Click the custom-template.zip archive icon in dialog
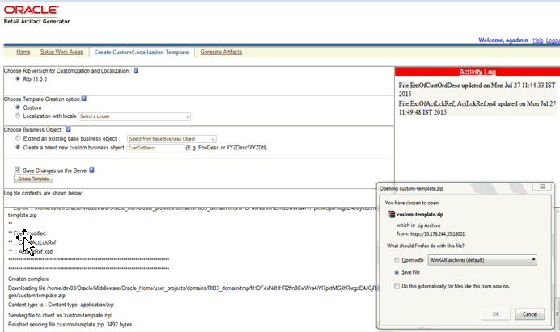This screenshot has width=560, height=332. pyautogui.click(x=392, y=214)
